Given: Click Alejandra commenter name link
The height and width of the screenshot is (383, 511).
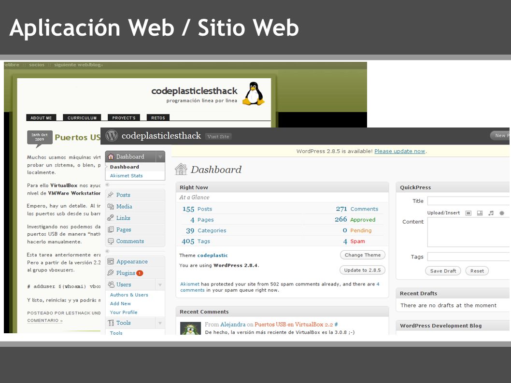Looking at the screenshot, I should click(x=233, y=325).
